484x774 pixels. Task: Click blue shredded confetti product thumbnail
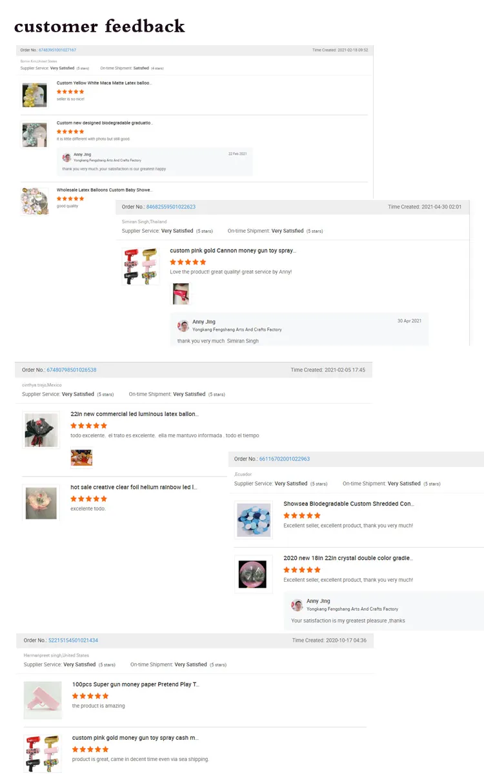tap(254, 520)
